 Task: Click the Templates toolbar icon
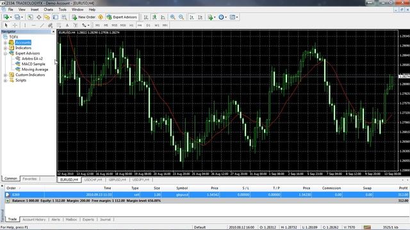(x=232, y=17)
